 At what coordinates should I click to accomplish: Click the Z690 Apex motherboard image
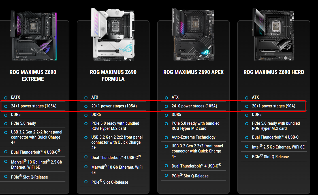193,35
